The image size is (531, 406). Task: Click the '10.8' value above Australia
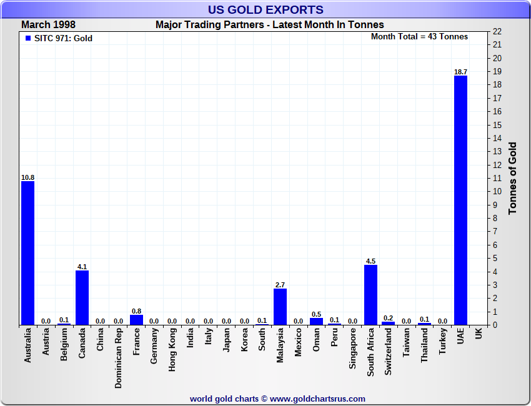(x=27, y=177)
